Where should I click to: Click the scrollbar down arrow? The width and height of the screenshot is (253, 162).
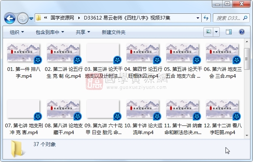pyautogui.click(x=247, y=135)
